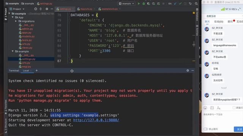This screenshot has width=243, height=136.
Task: Open admin.py in Project tree
Action: click(26, 29)
